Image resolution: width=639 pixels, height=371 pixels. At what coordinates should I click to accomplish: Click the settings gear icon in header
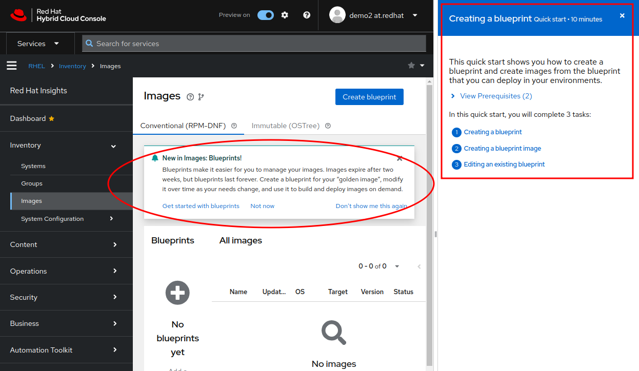coord(285,15)
